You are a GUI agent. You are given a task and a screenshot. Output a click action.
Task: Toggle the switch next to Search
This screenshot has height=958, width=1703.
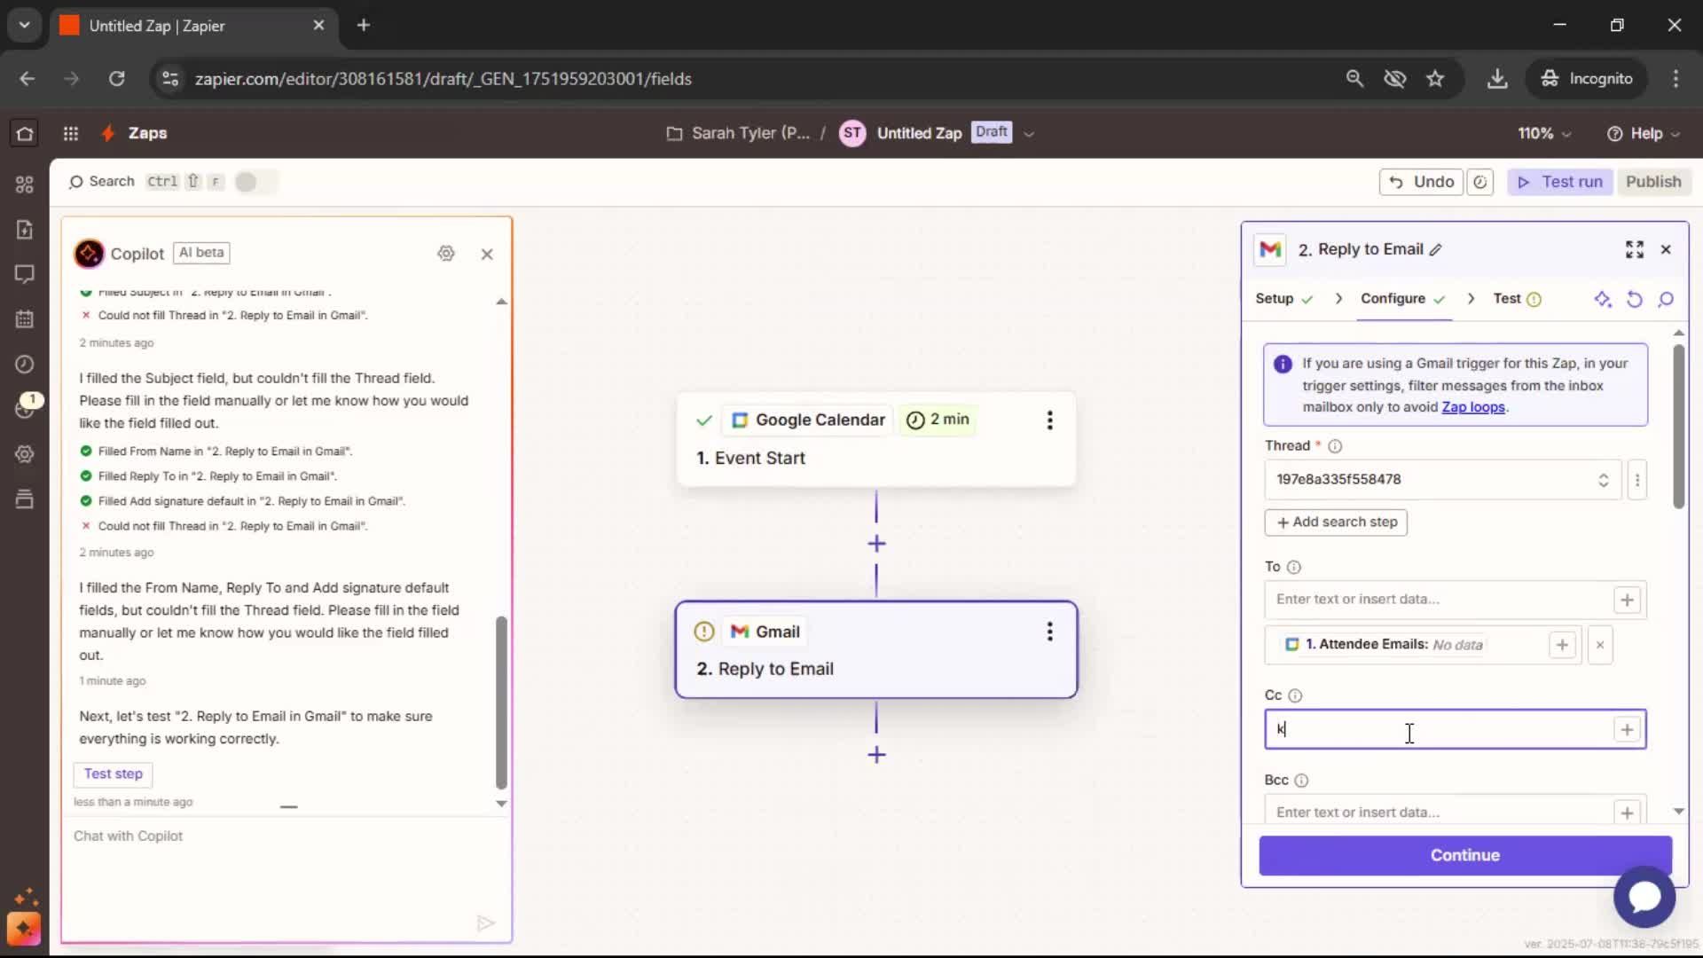click(255, 182)
